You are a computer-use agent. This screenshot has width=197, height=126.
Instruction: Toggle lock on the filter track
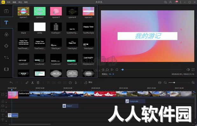6,102
